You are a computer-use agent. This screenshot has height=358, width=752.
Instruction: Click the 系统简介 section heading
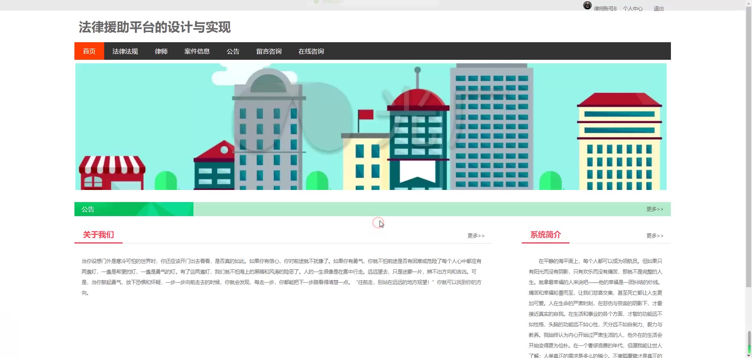(x=546, y=234)
